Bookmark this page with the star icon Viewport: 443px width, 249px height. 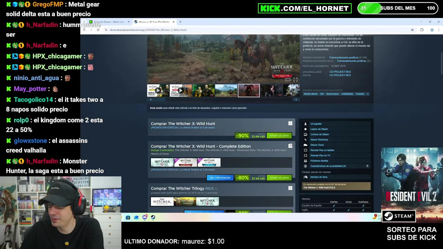click(x=412, y=30)
